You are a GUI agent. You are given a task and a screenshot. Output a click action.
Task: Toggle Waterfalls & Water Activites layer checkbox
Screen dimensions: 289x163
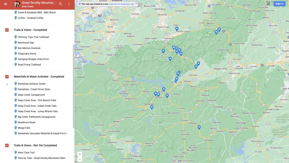tap(7, 77)
